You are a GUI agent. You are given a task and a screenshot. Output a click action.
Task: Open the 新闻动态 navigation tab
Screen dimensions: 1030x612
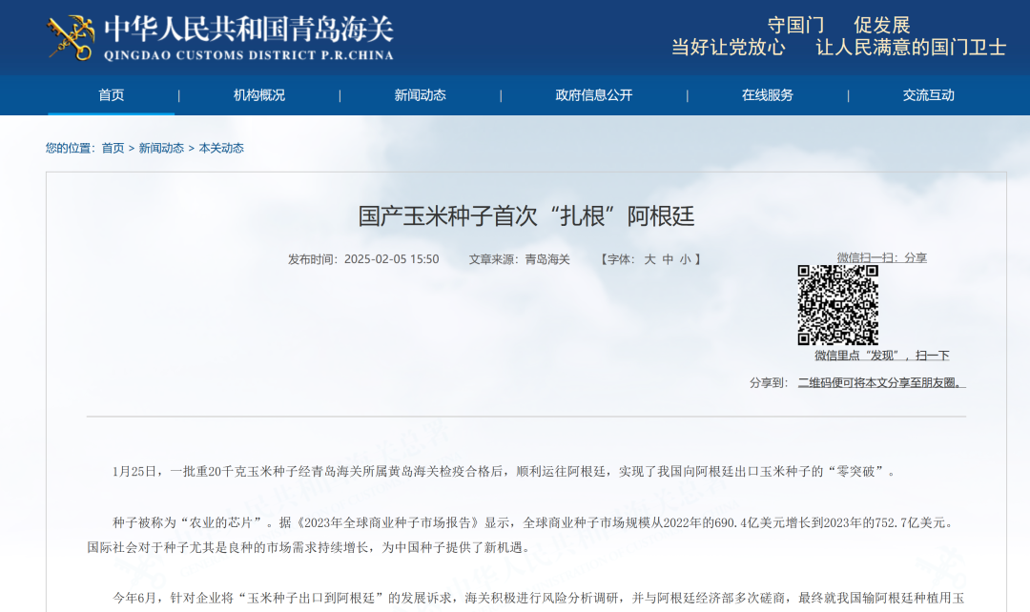point(419,95)
